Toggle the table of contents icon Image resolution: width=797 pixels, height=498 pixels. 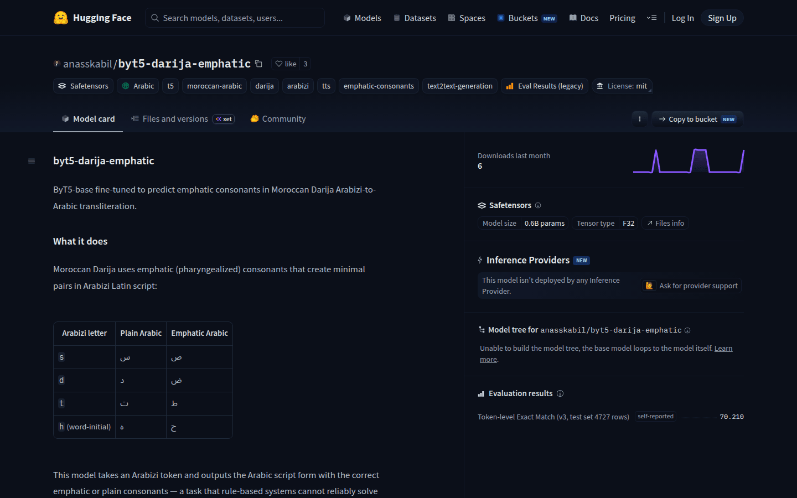click(x=32, y=161)
